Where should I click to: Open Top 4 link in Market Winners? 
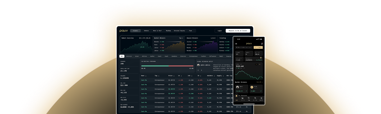pos(181,38)
